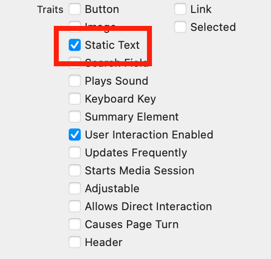Viewport: 271px width, 259px height.
Task: Check the Causes Page Turn trait
Action: (x=75, y=224)
